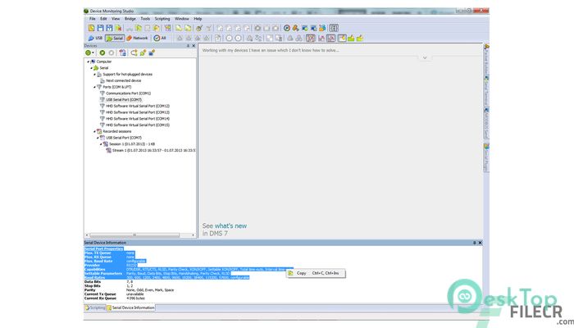The image size is (574, 328).
Task: Open the Tools menu
Action: (x=145, y=19)
